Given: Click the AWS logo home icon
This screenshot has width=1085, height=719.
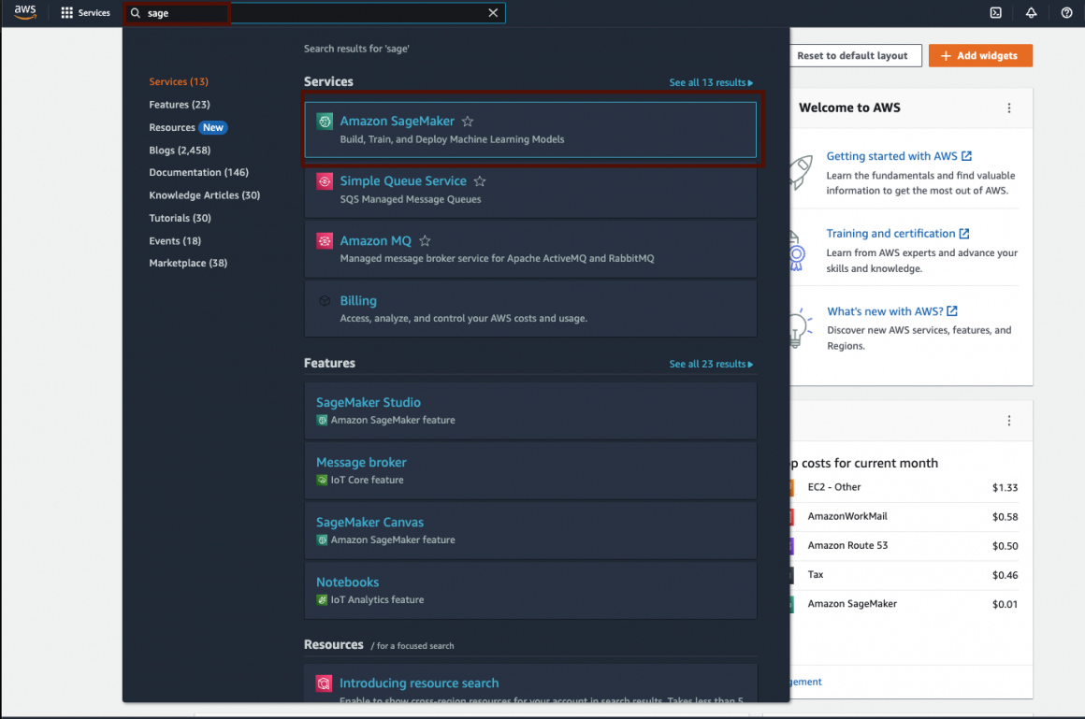Looking at the screenshot, I should click(25, 12).
